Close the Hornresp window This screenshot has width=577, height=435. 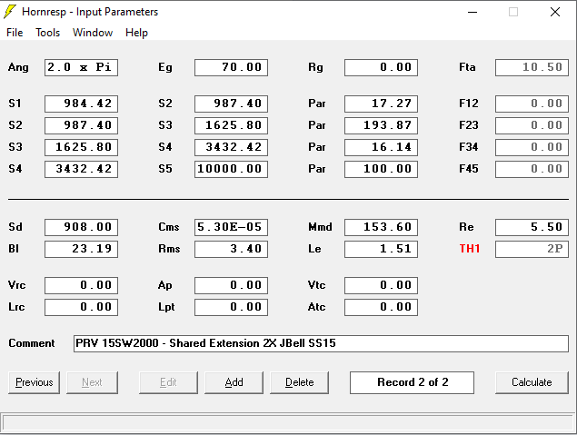[x=555, y=12]
